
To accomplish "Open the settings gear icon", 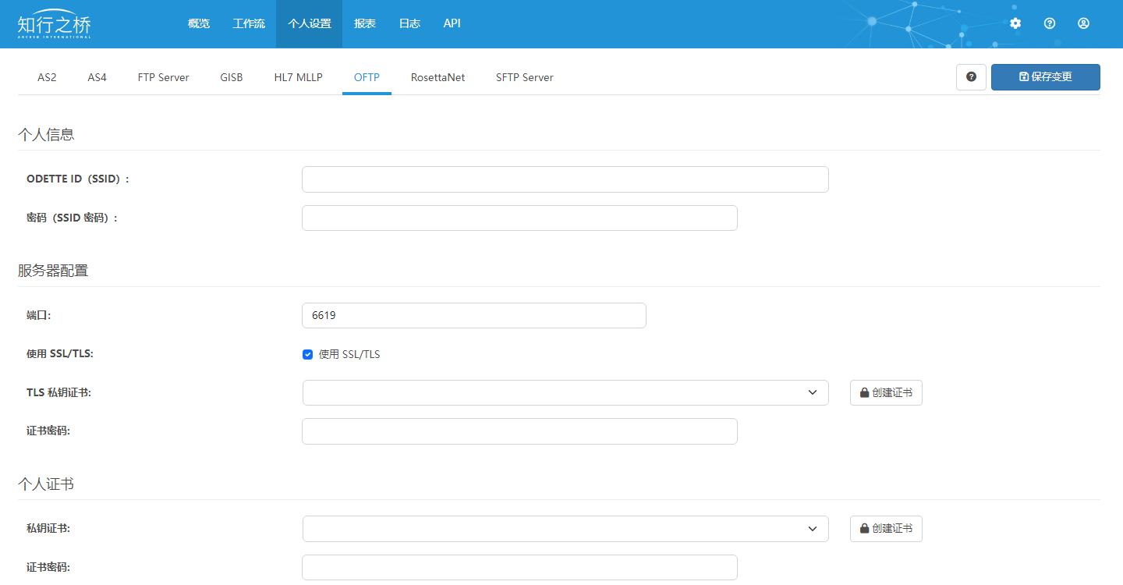I will coord(1015,23).
